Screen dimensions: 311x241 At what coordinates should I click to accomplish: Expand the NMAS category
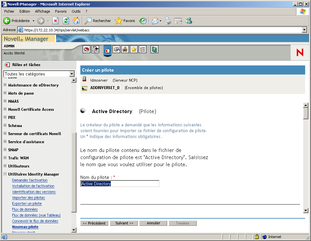pyautogui.click(x=5, y=101)
